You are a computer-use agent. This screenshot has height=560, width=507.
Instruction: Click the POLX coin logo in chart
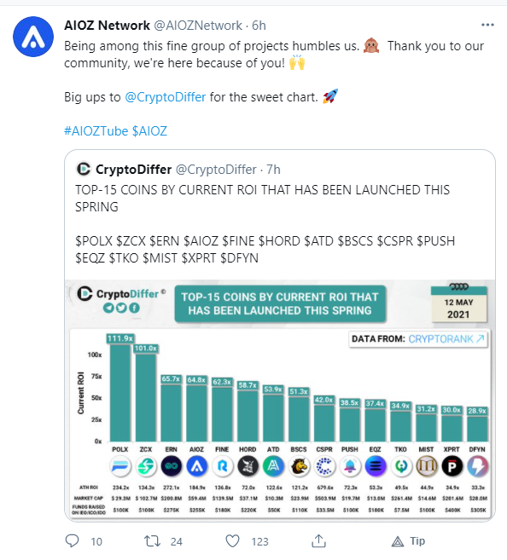[x=120, y=466]
